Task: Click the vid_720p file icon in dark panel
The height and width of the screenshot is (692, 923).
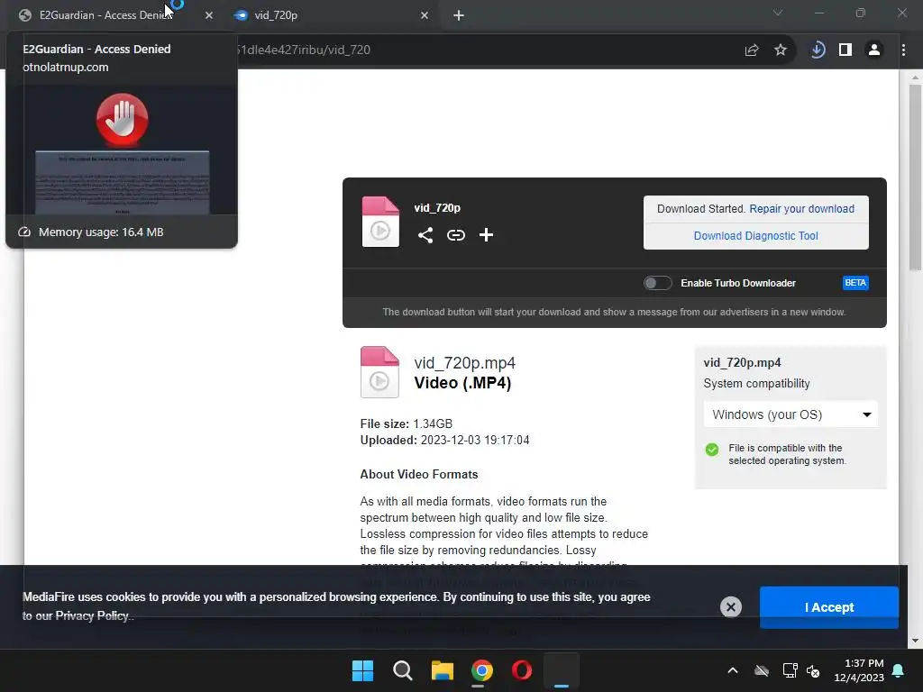Action: point(380,222)
